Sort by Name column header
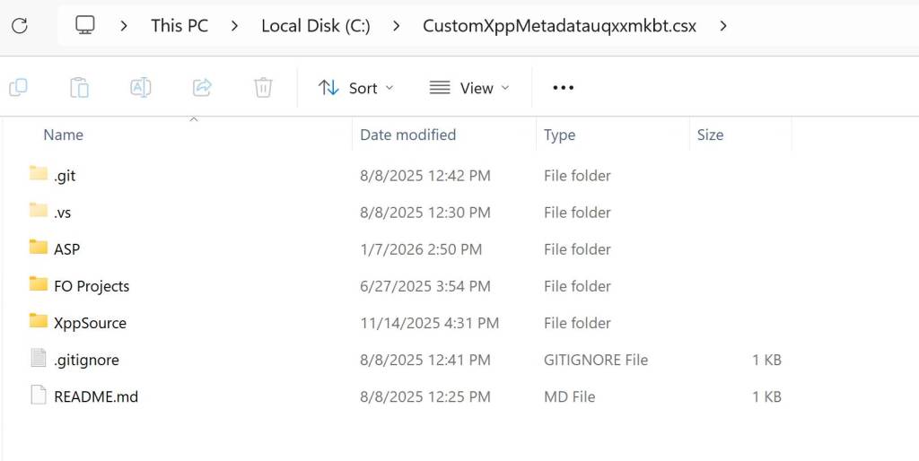Screen dimensions: 919x461 click(63, 135)
